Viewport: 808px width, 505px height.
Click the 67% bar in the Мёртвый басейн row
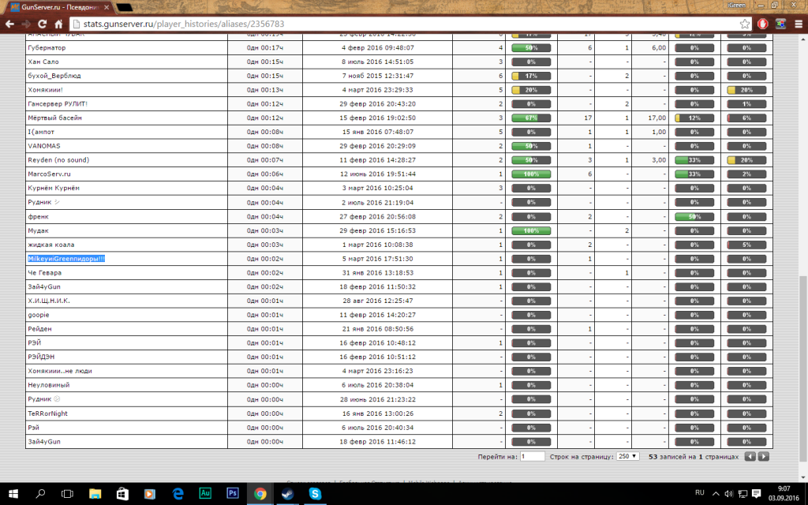tap(530, 118)
